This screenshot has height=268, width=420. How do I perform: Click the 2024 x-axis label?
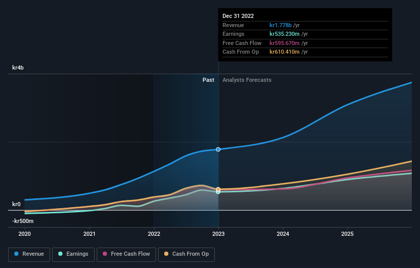tap(283, 234)
